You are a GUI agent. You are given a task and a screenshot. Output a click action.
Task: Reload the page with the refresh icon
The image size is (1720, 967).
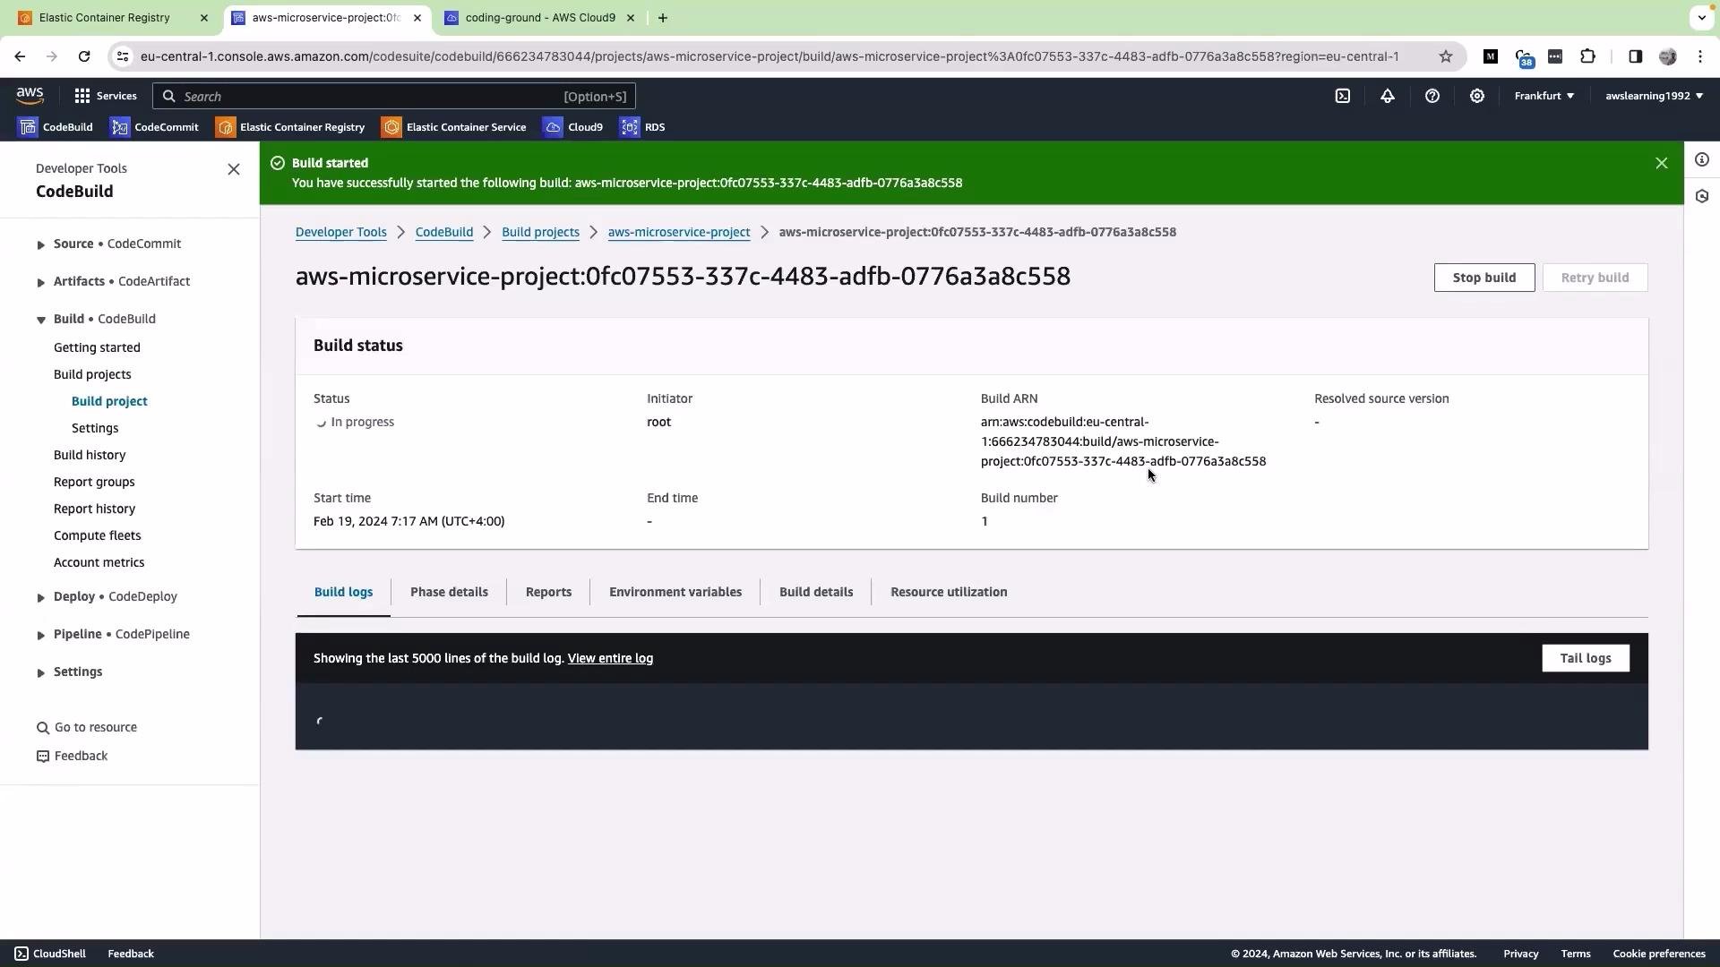coord(84,56)
